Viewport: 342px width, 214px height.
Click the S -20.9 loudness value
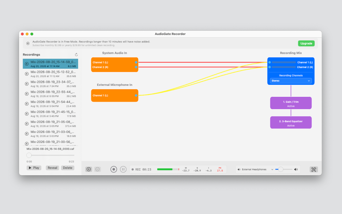[197, 170]
